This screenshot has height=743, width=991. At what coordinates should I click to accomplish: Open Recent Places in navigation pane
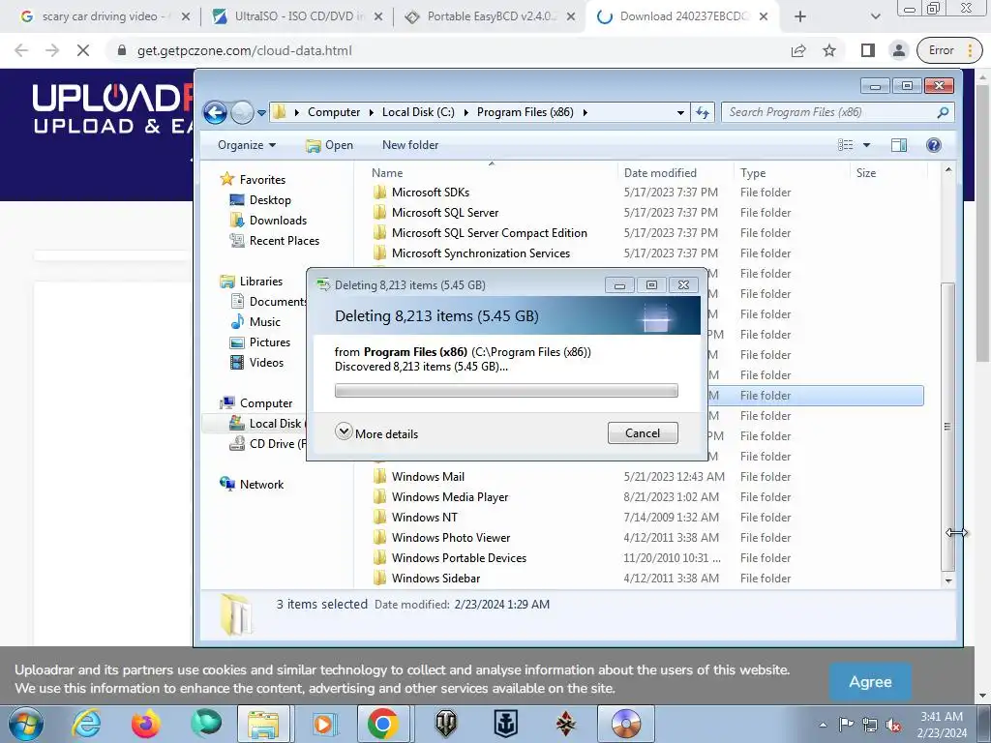click(285, 240)
